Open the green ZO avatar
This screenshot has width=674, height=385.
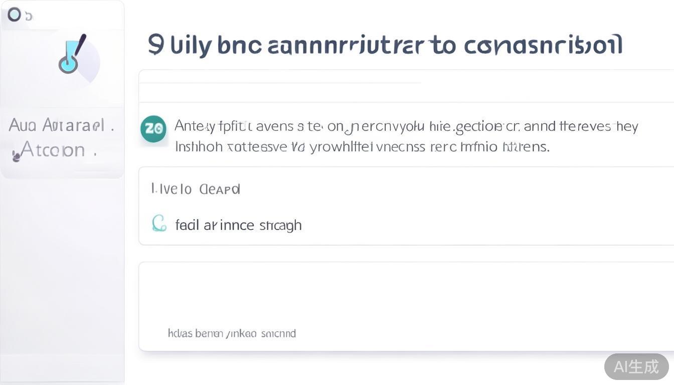tap(153, 129)
